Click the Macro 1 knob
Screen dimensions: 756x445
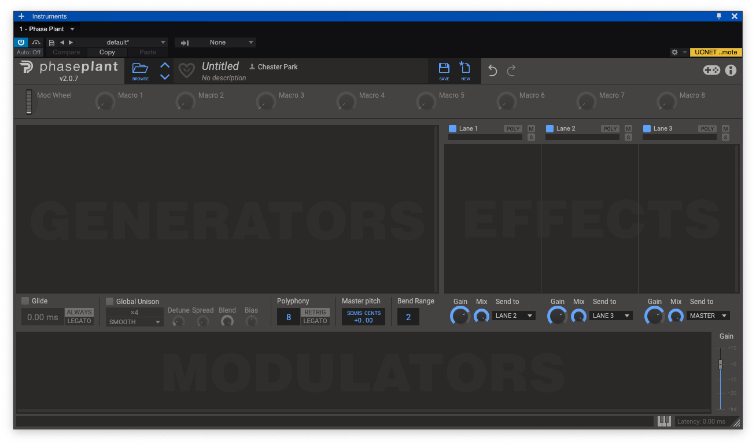click(105, 102)
